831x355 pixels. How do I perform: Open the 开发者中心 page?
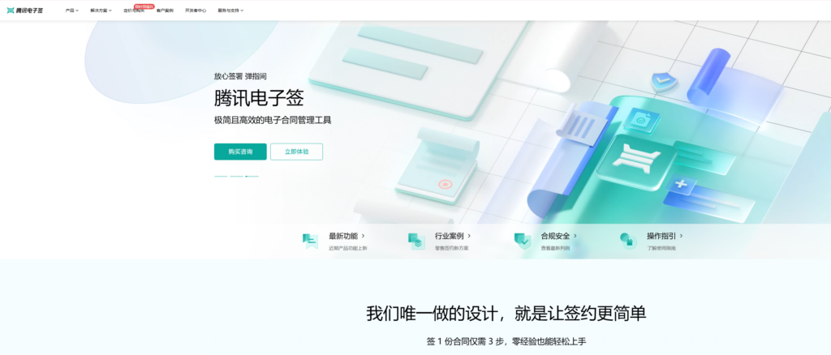pyautogui.click(x=195, y=11)
